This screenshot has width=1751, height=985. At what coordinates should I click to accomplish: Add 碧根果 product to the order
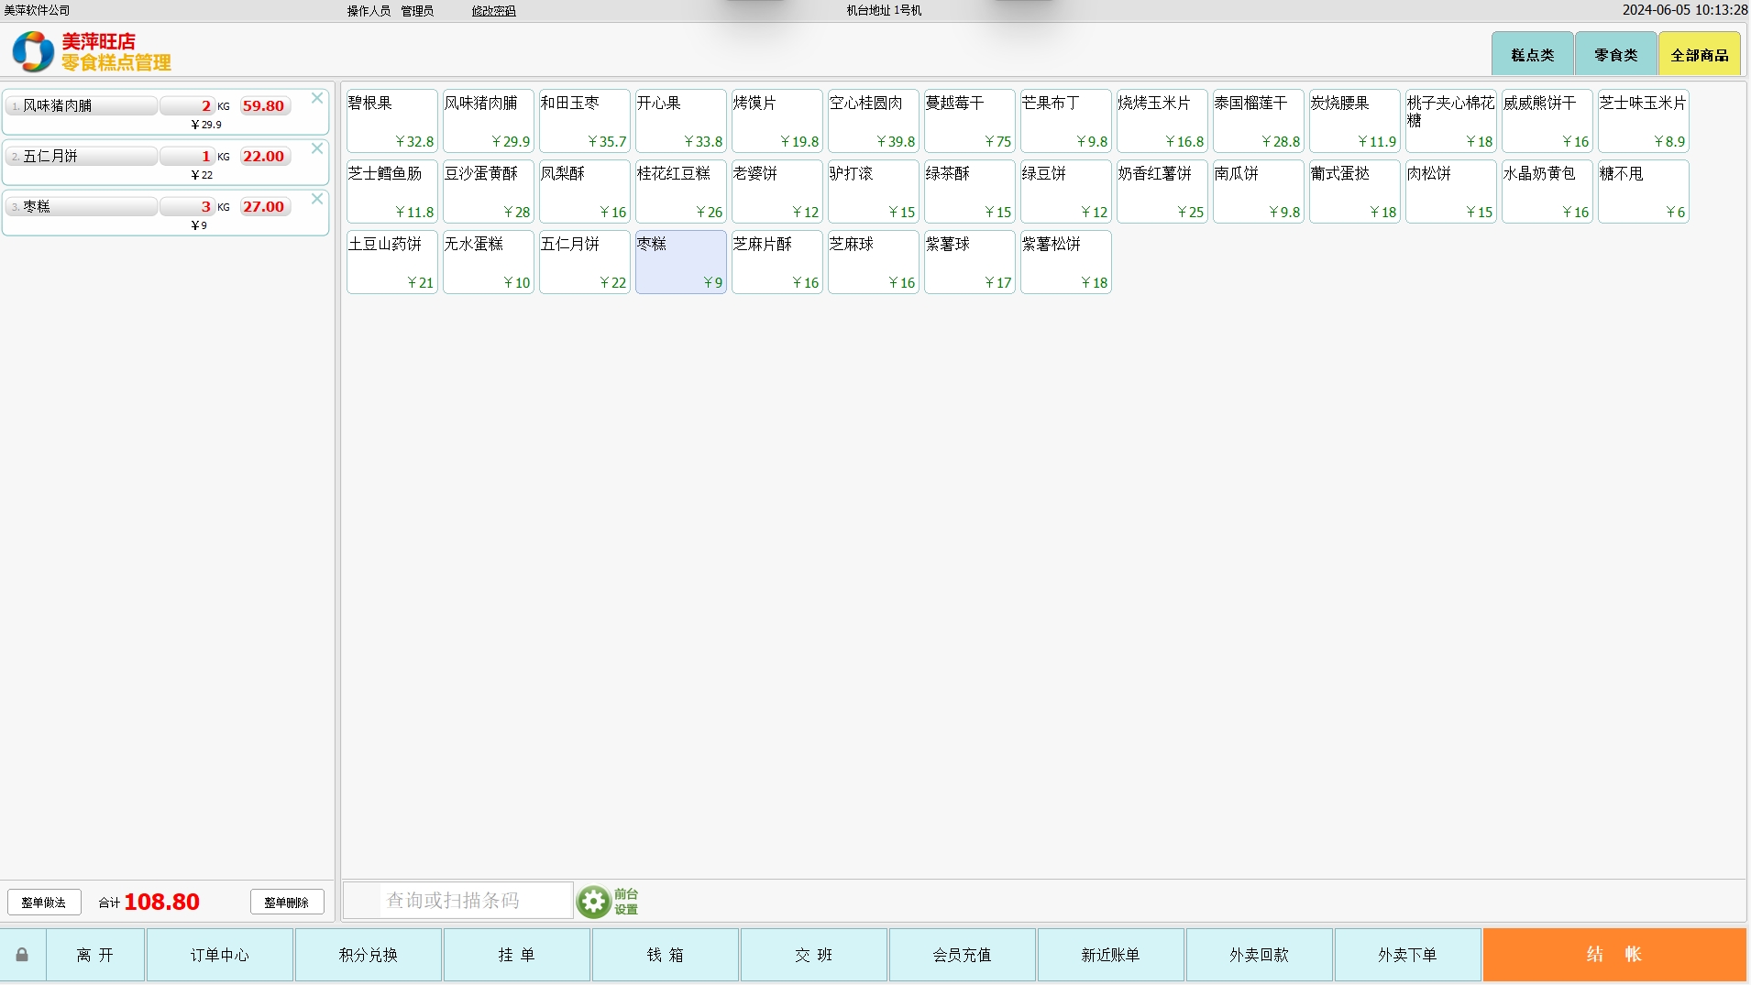[x=391, y=121]
